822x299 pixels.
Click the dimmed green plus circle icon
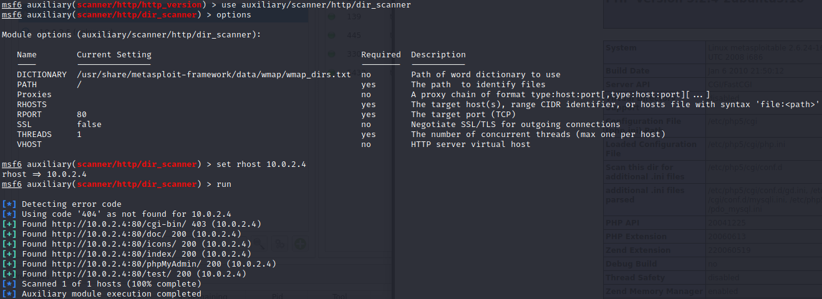coord(301,244)
